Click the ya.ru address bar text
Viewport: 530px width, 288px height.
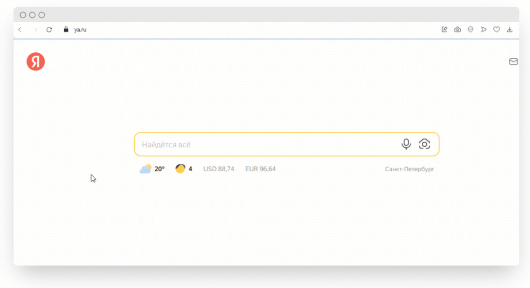(x=80, y=29)
